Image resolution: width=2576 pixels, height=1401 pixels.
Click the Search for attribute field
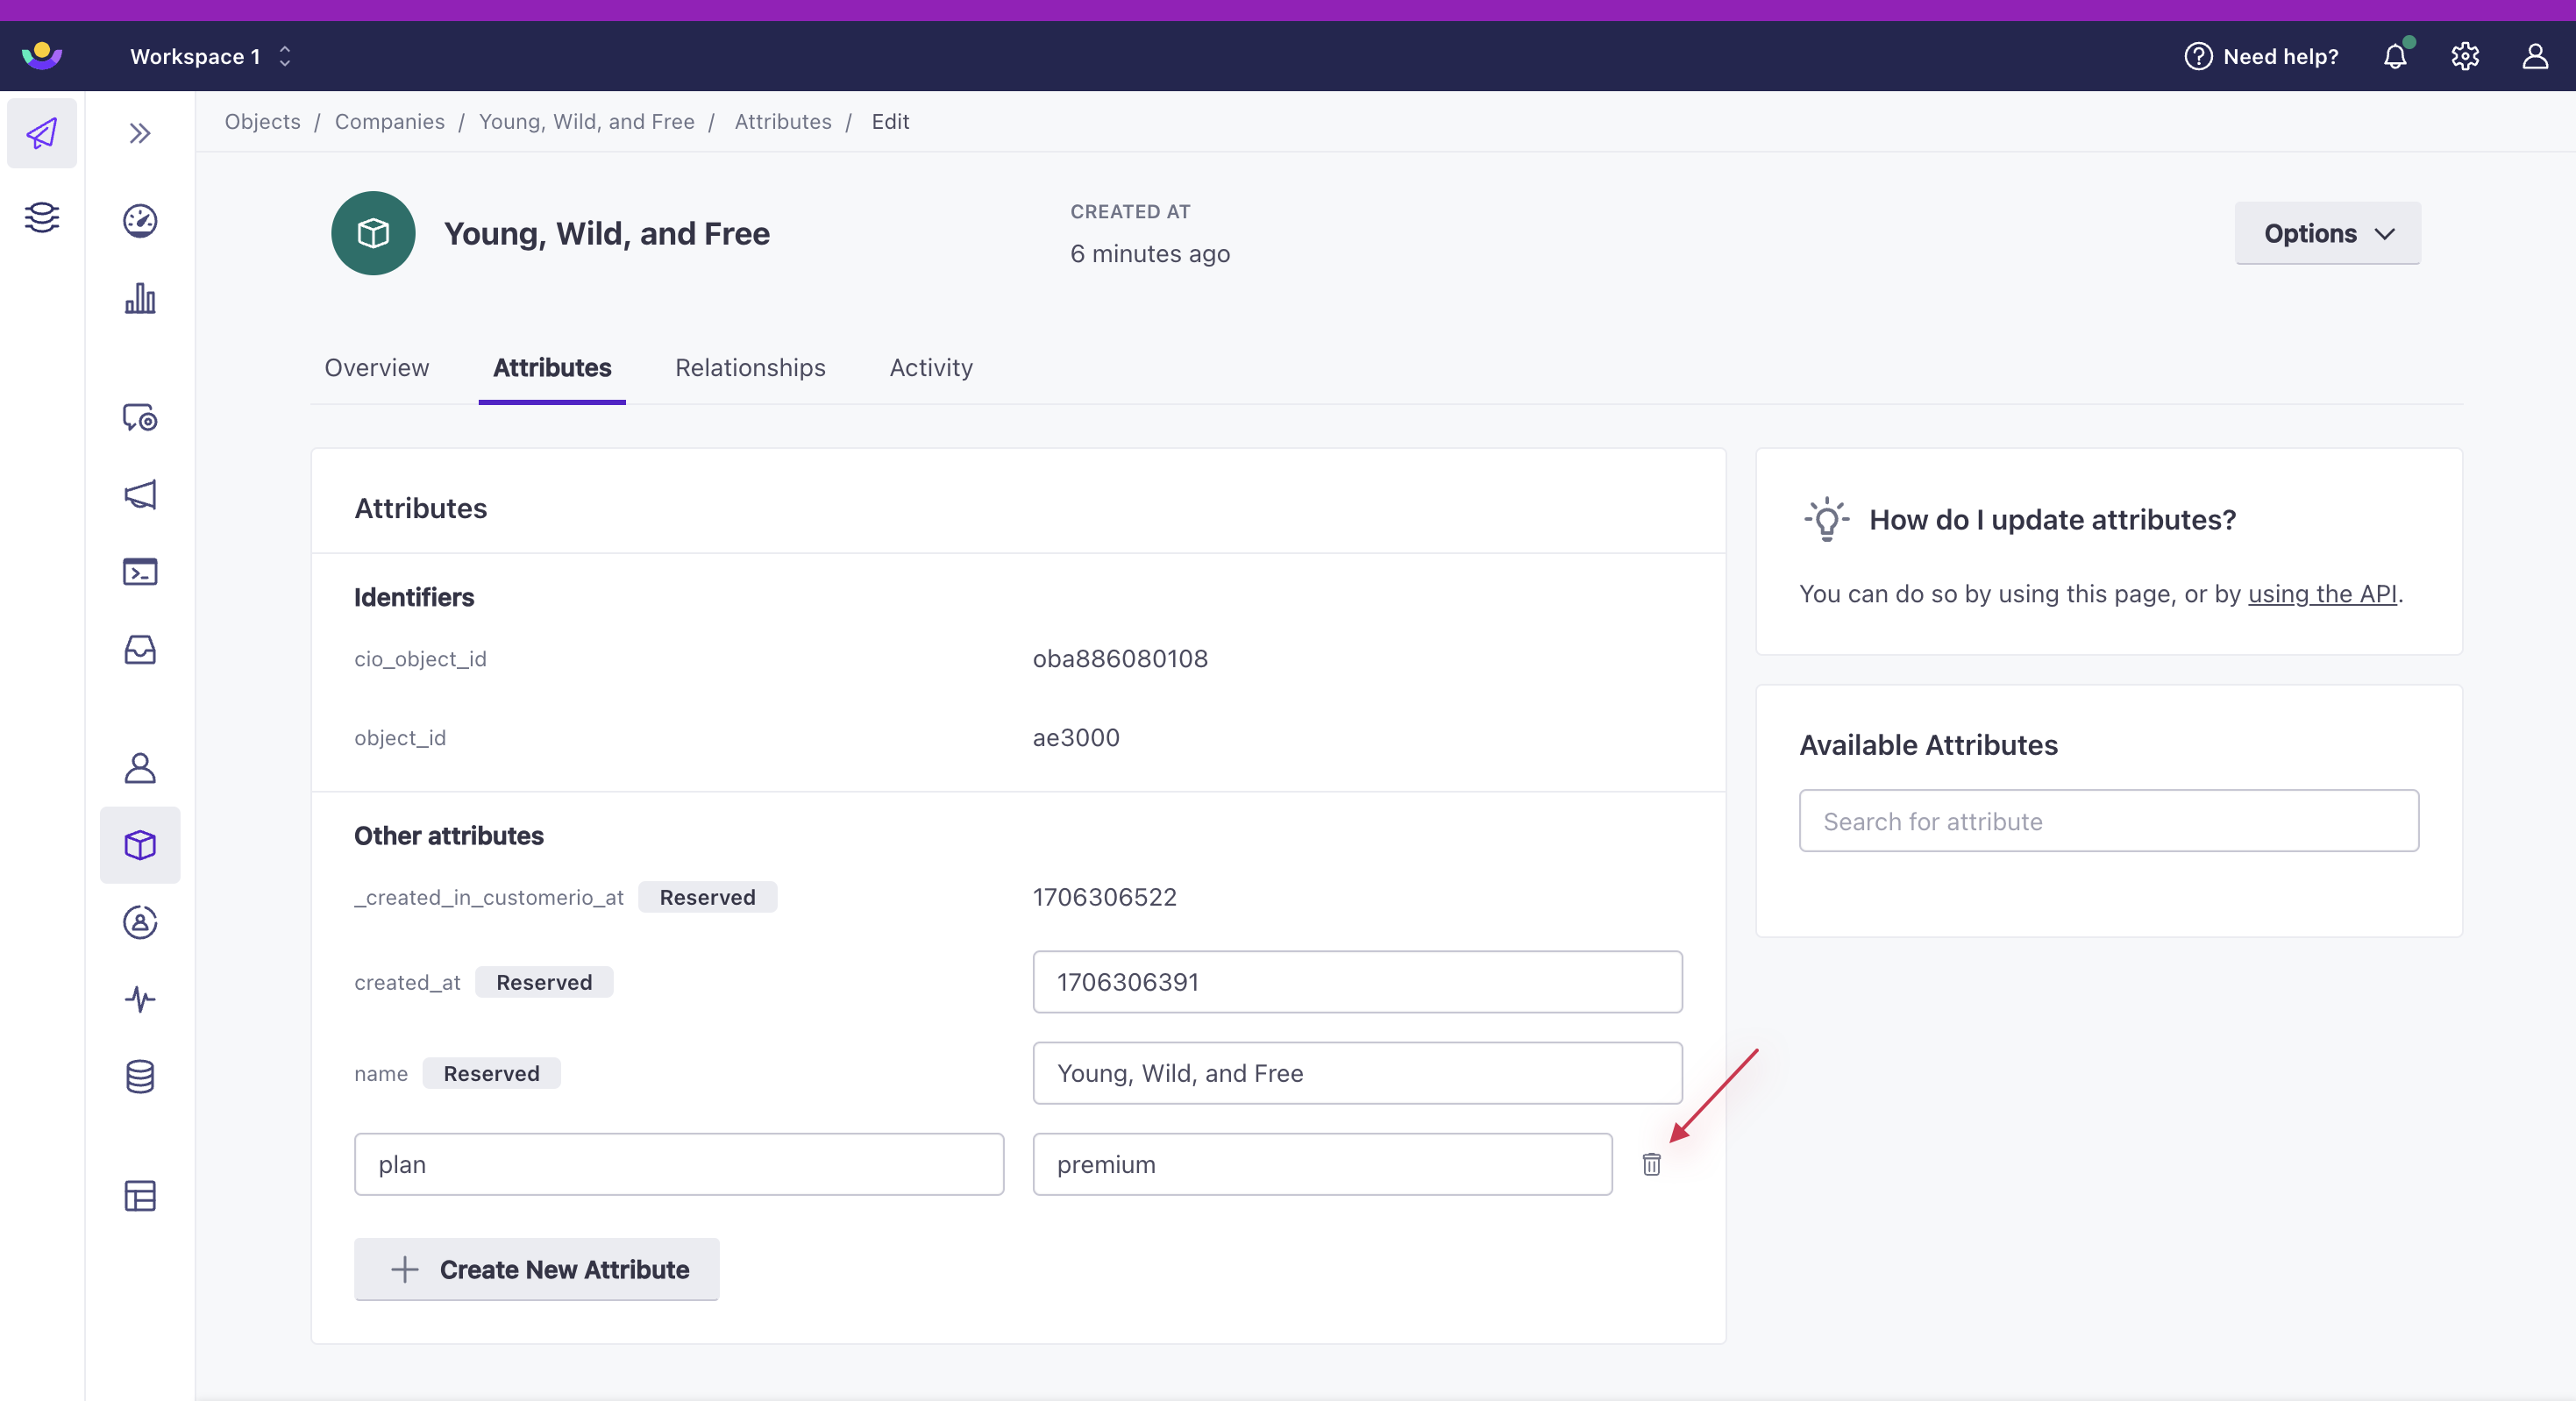point(2109,821)
